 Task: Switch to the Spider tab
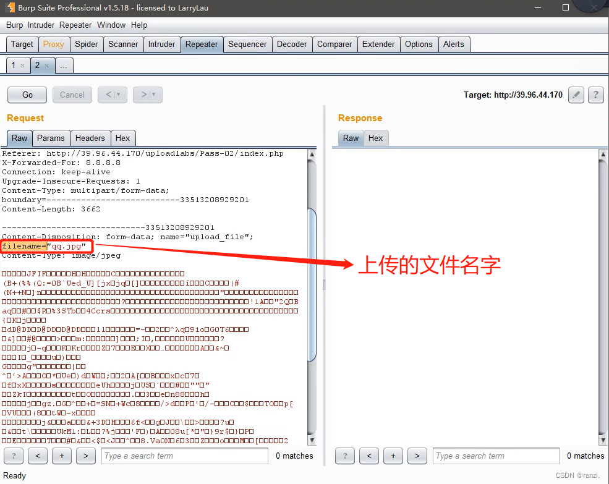86,45
